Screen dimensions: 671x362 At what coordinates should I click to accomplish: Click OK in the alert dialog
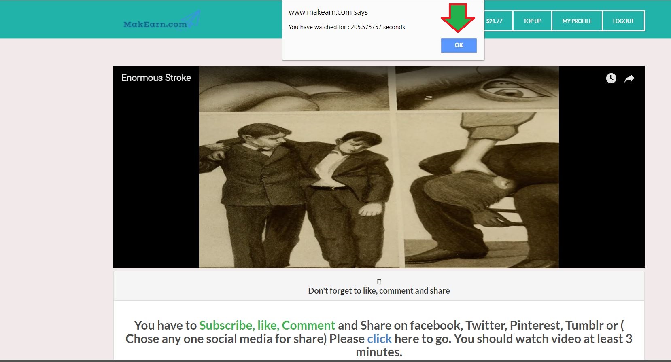459,45
